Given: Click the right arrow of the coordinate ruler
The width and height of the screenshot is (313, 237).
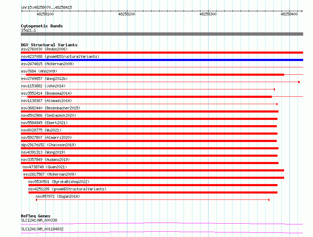Looking at the screenshot, I should click(302, 11).
